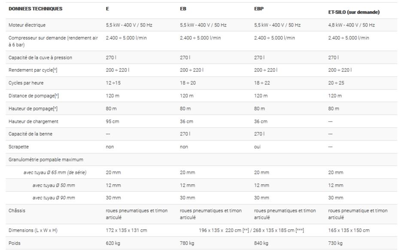Viewport: 401px width, 252px height.
Task: Click the 'avec tuyau Ø 90 mm' label
Action: pyautogui.click(x=54, y=198)
